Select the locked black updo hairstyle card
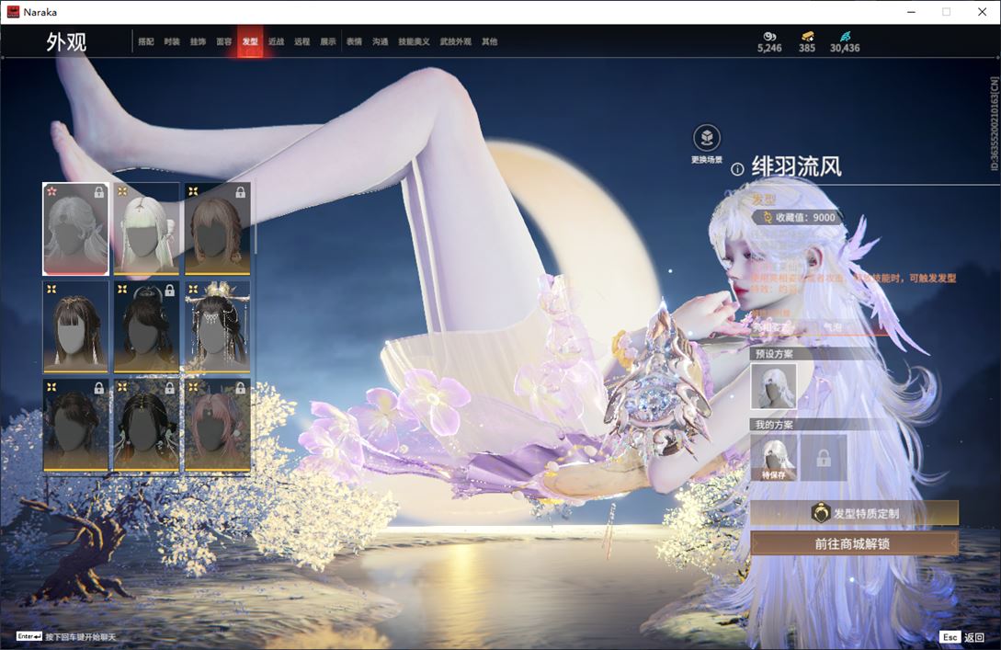 [146, 327]
